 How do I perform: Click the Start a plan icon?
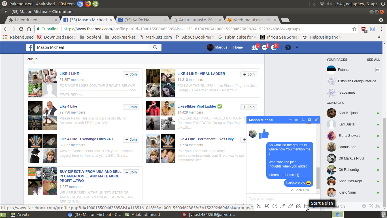click(307, 206)
